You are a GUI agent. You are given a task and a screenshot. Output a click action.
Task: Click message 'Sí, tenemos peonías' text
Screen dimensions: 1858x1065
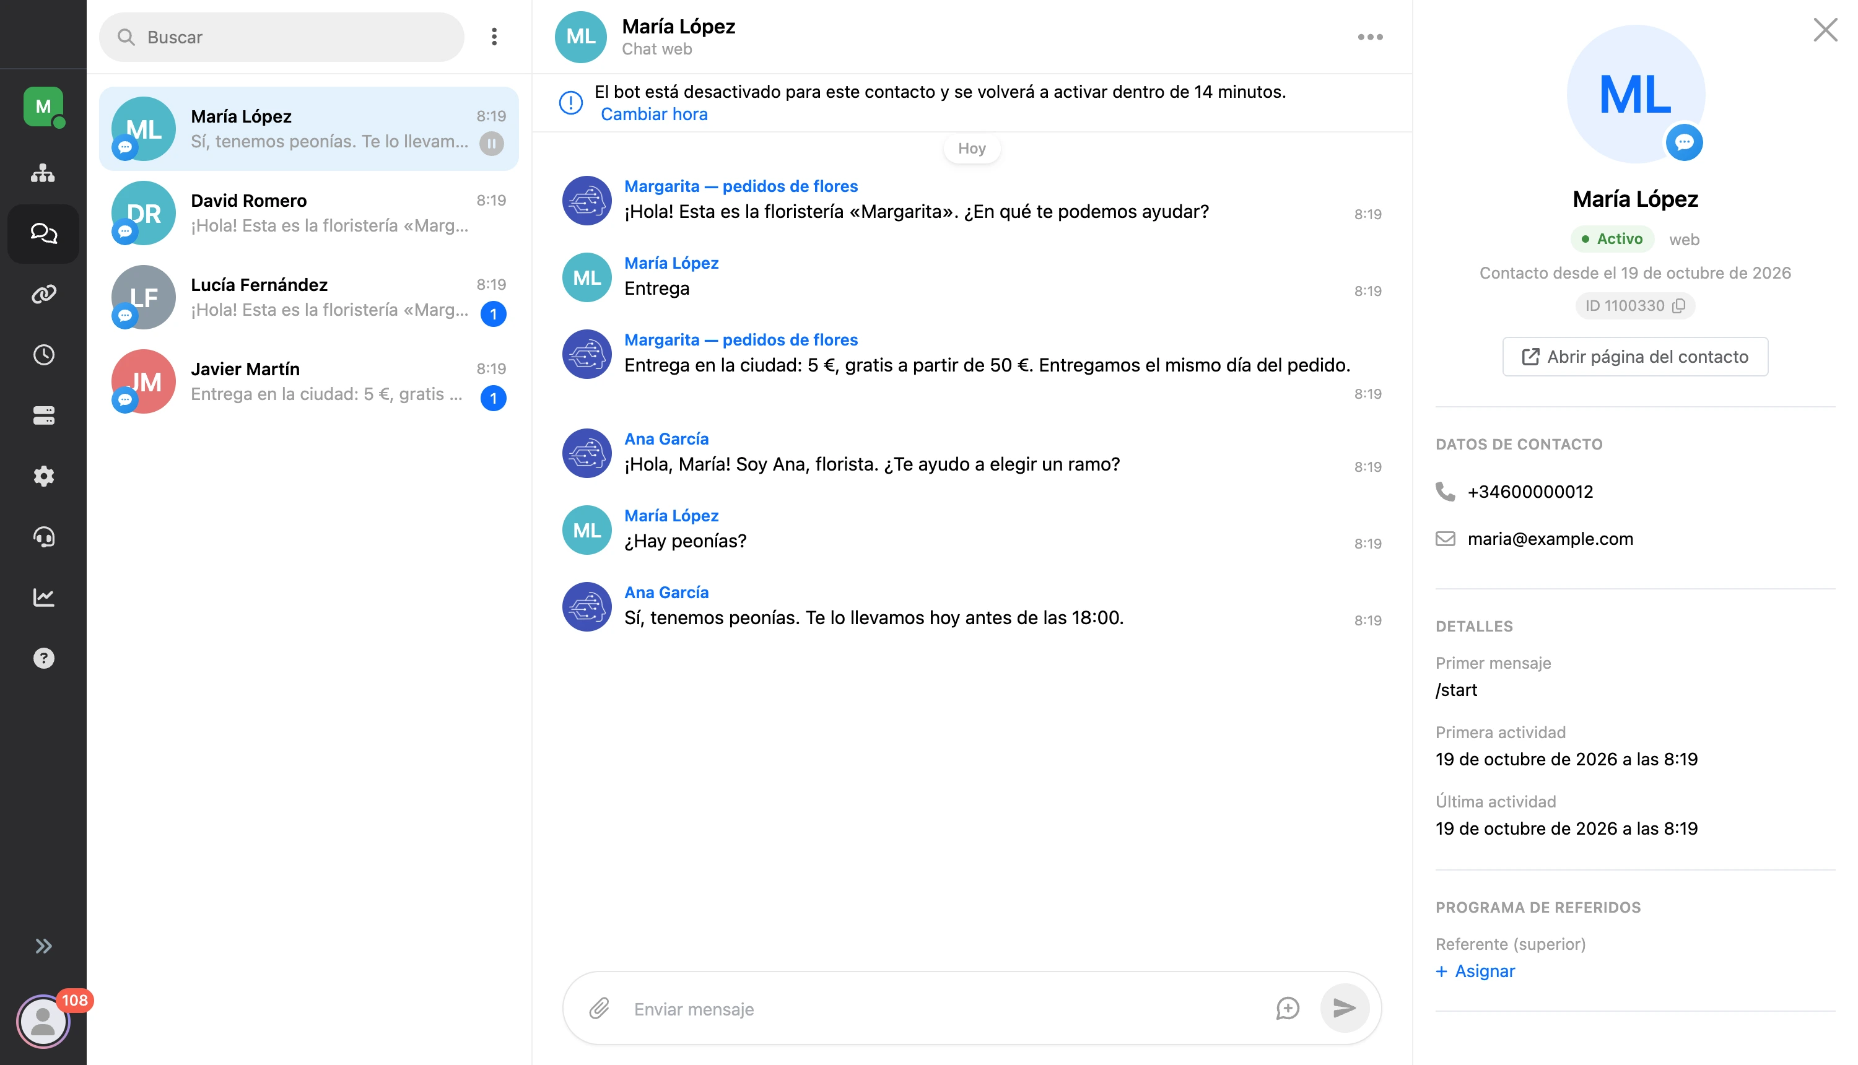(x=873, y=617)
